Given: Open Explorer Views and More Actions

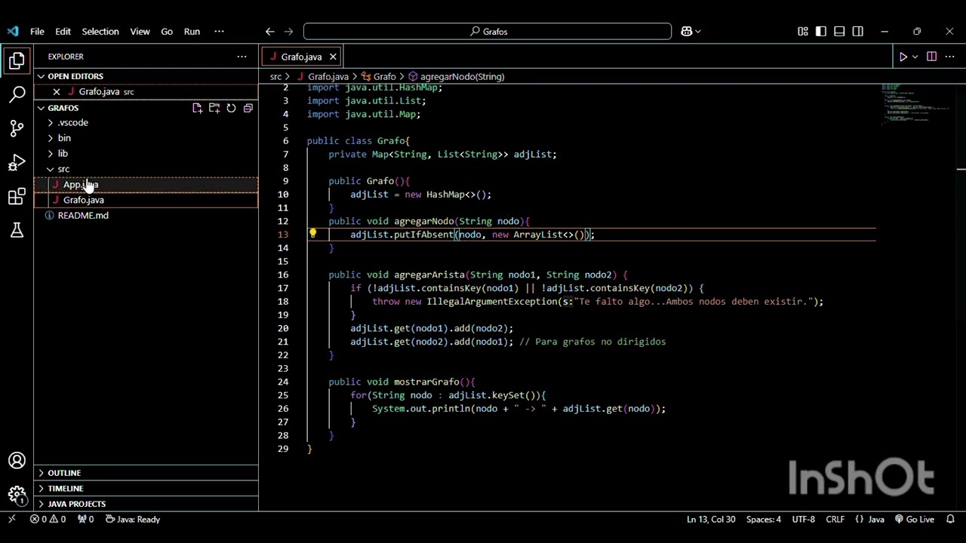Looking at the screenshot, I should click(241, 57).
